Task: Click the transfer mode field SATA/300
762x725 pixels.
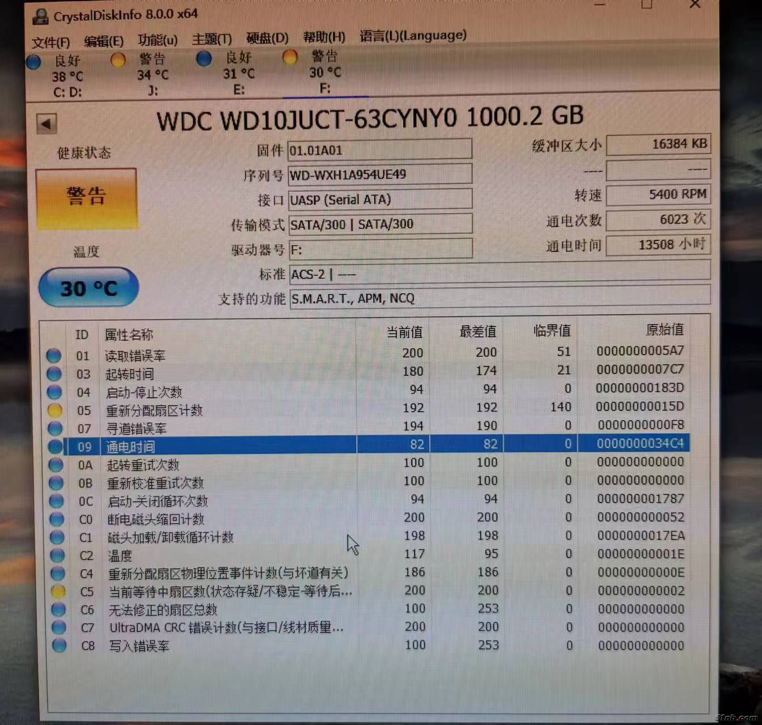Action: 380,224
